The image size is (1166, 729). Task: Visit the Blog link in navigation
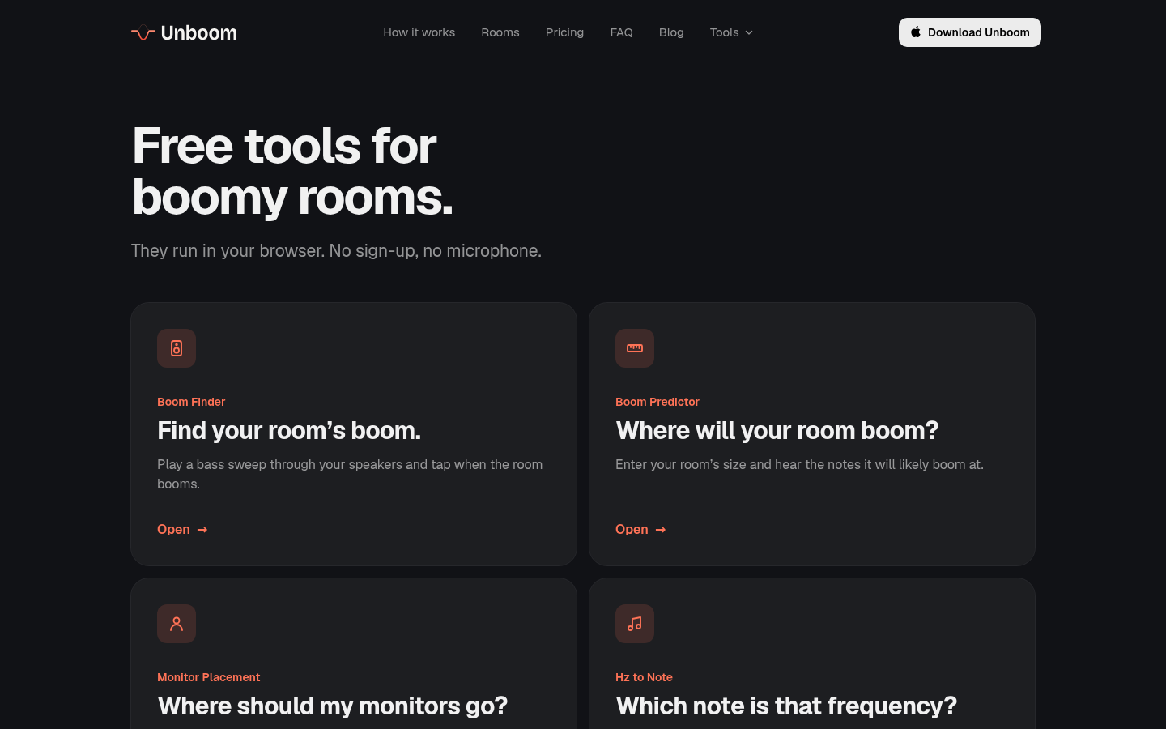(x=671, y=32)
